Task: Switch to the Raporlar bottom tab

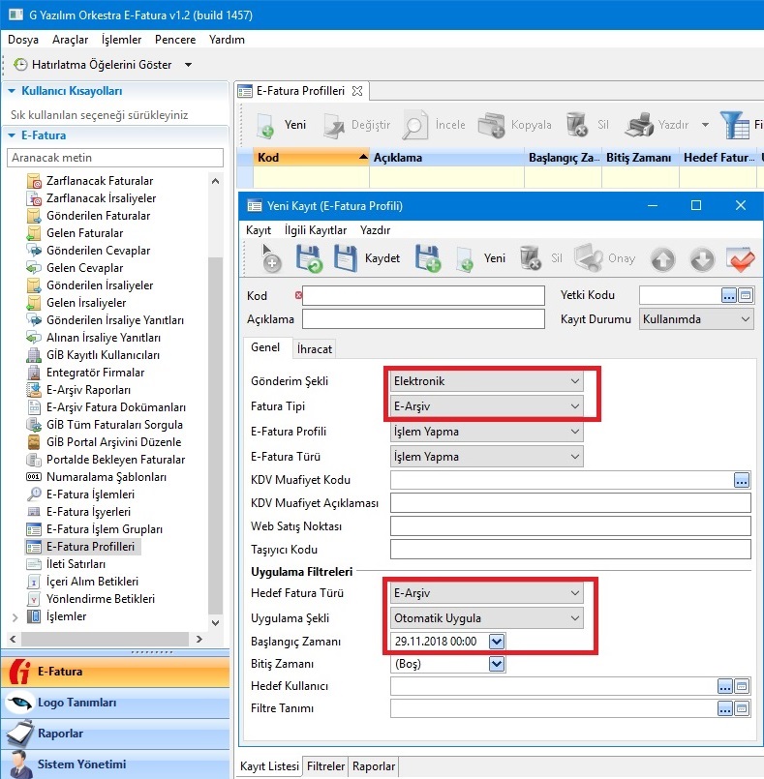Action: coord(374,766)
